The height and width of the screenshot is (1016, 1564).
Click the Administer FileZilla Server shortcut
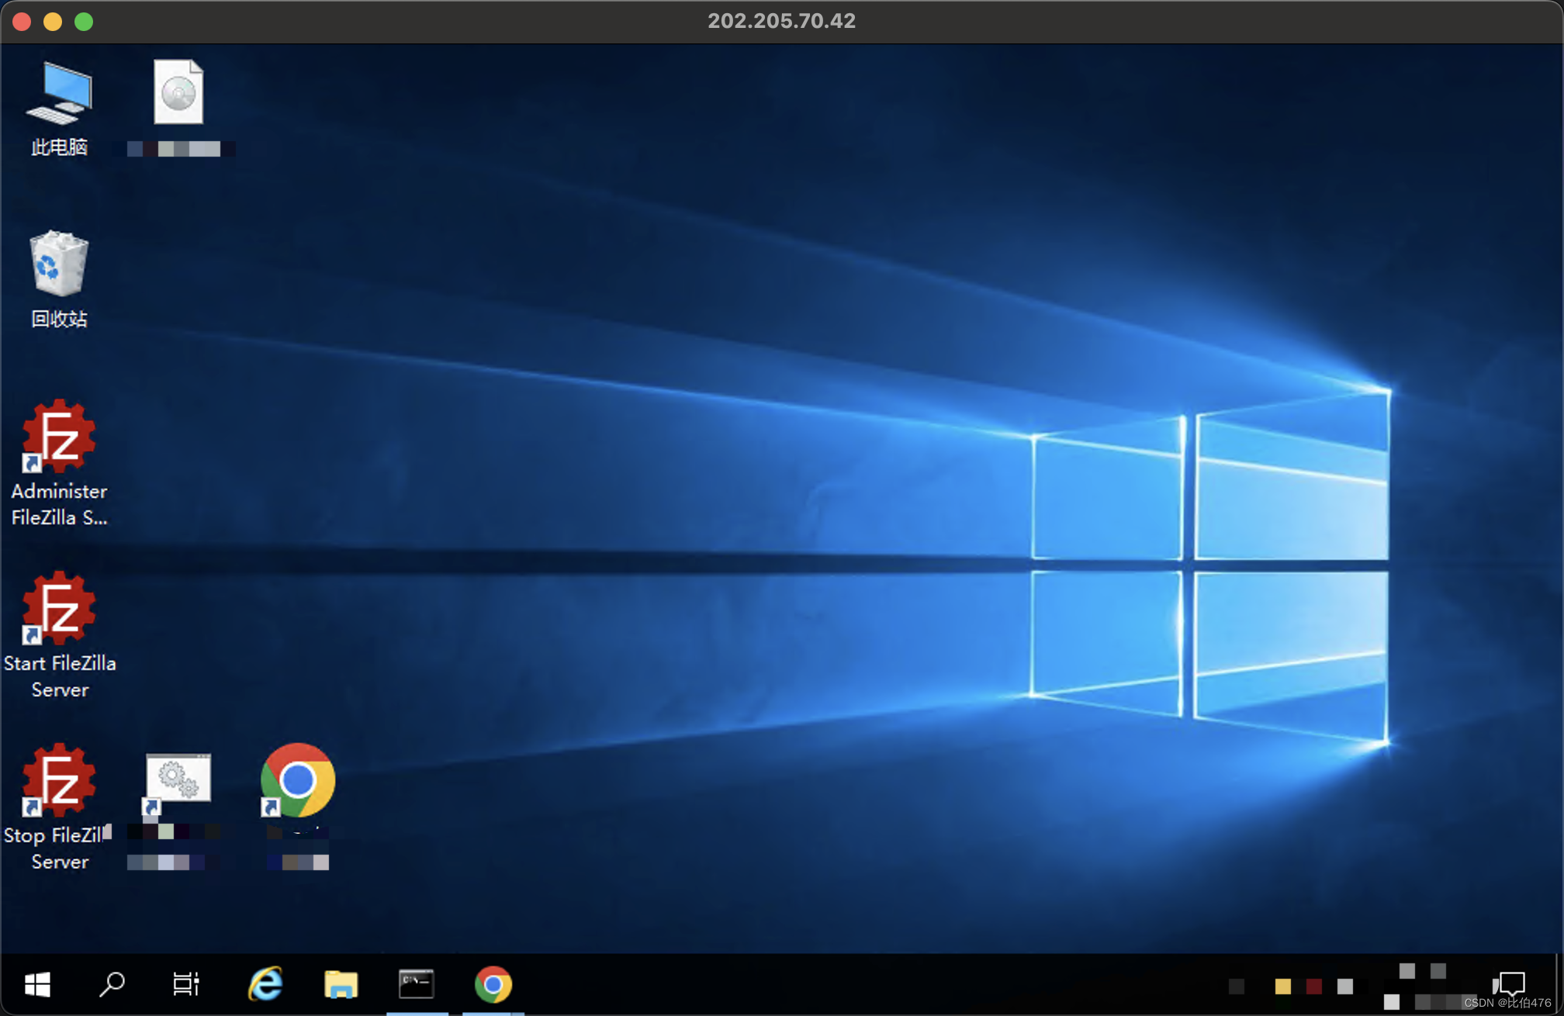click(59, 438)
